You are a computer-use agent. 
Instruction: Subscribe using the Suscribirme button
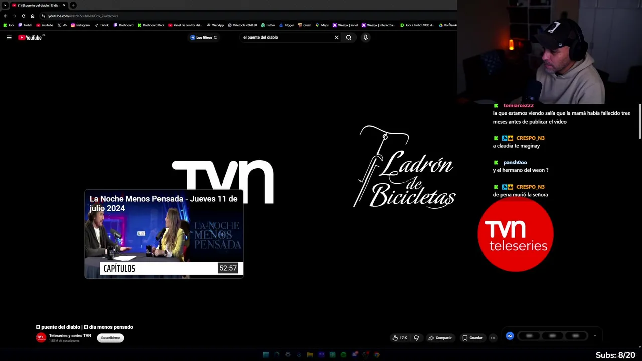point(110,338)
